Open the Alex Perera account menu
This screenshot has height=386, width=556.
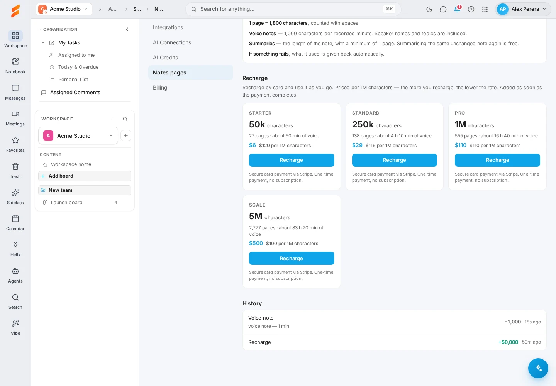click(x=523, y=9)
